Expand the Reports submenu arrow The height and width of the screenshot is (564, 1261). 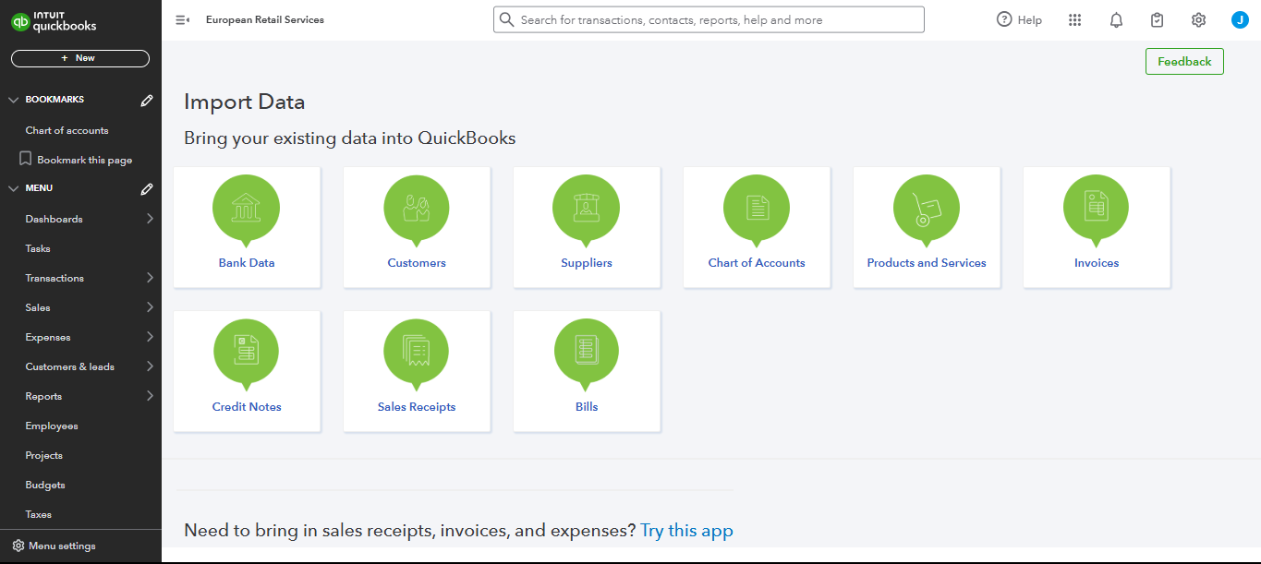(150, 396)
